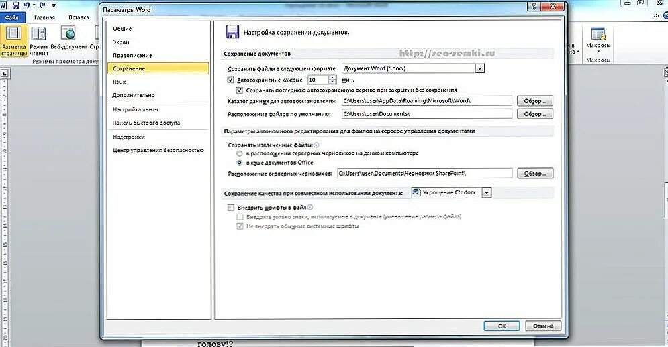Select the Сохранение category

point(158,68)
